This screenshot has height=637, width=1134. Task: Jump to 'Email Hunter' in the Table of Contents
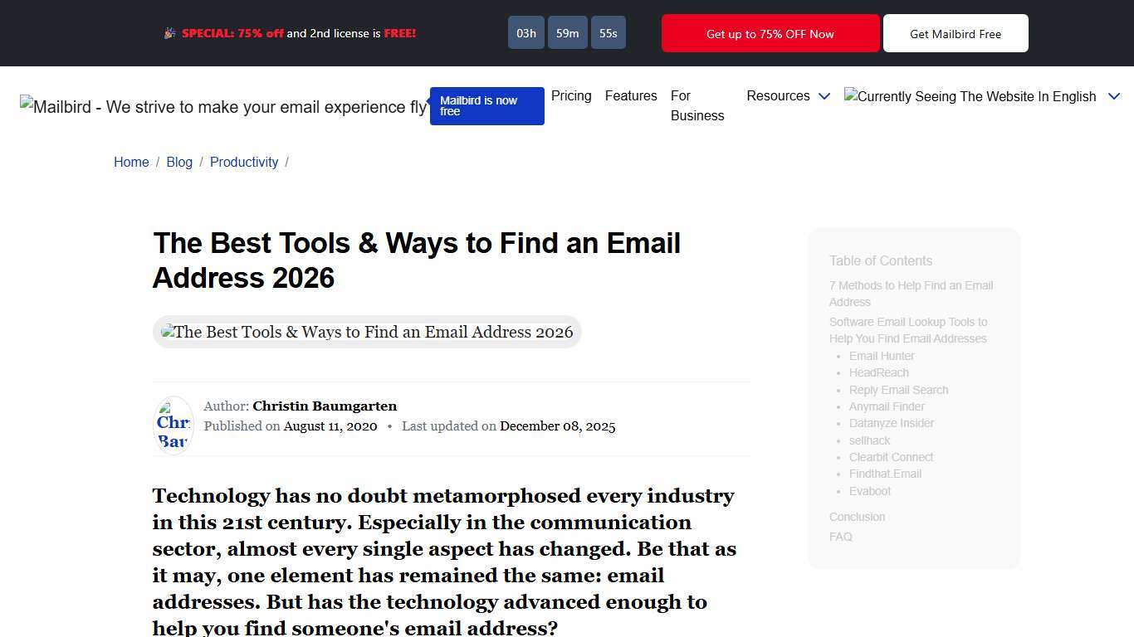(881, 356)
